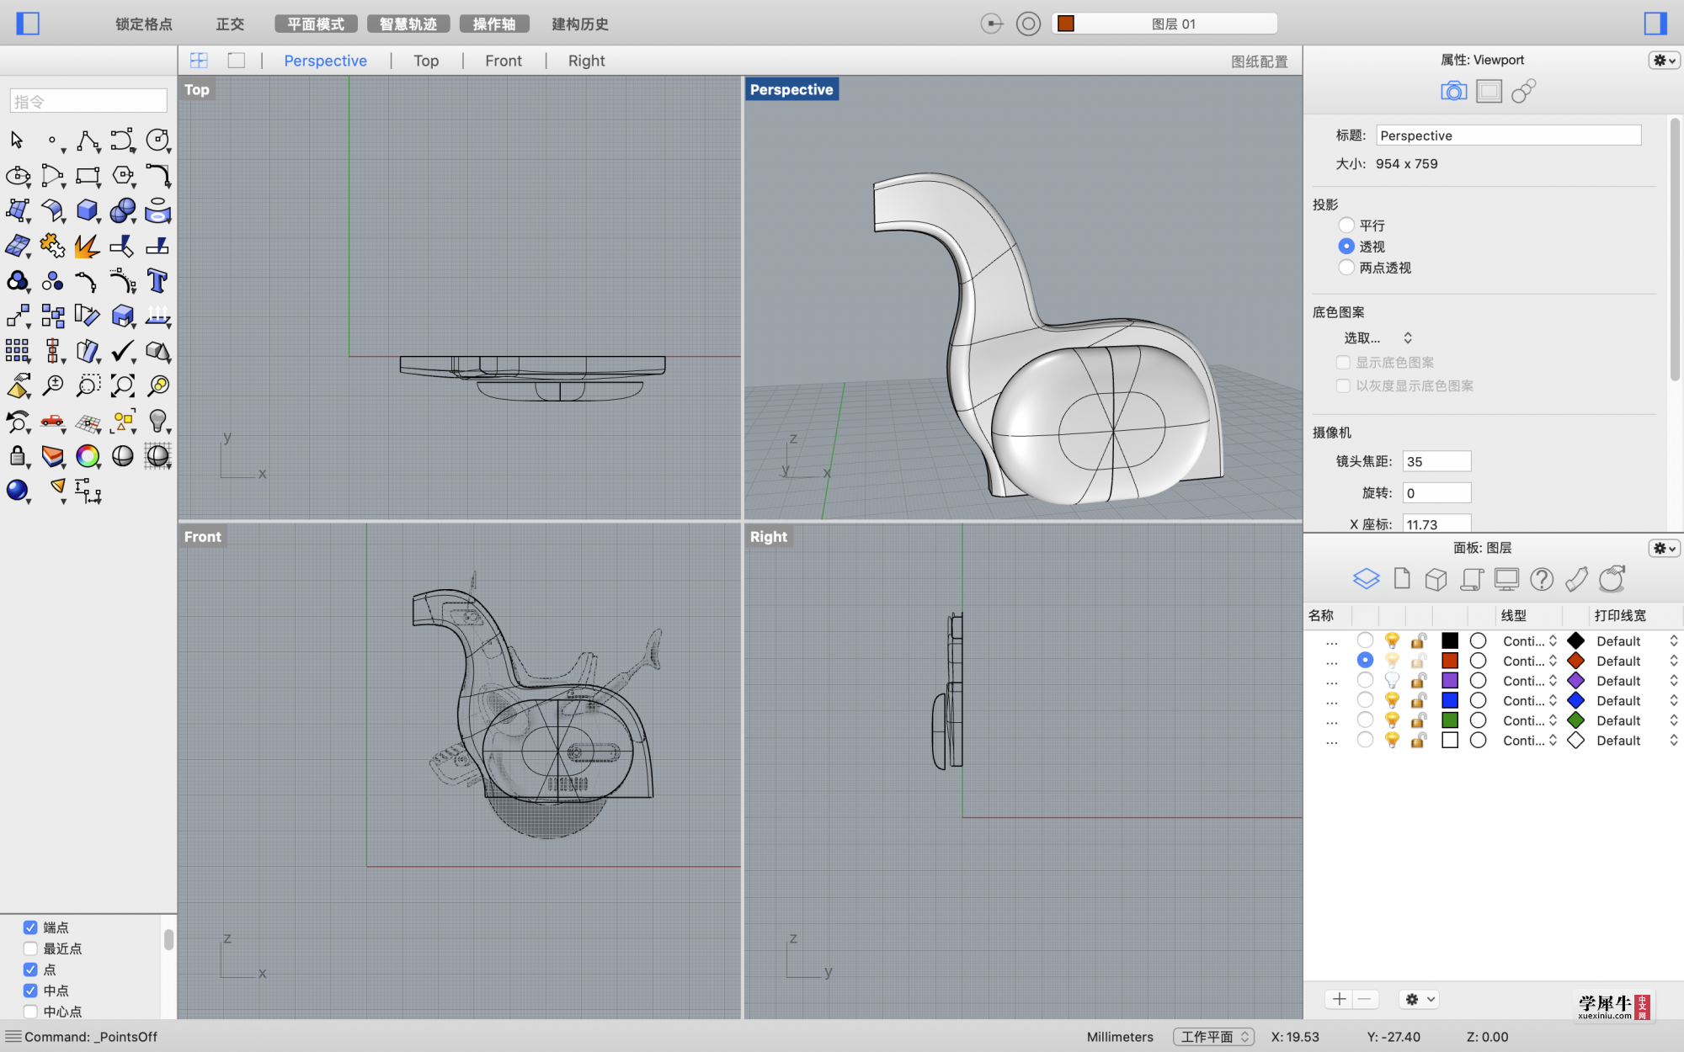Open the light bulb tool
The width and height of the screenshot is (1684, 1052).
click(x=157, y=421)
